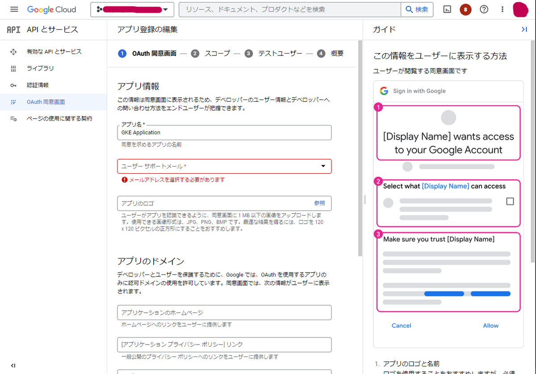Viewport: 536px width, 374px height.
Task: Click the panel divider resize handle
Action: [x=364, y=199]
